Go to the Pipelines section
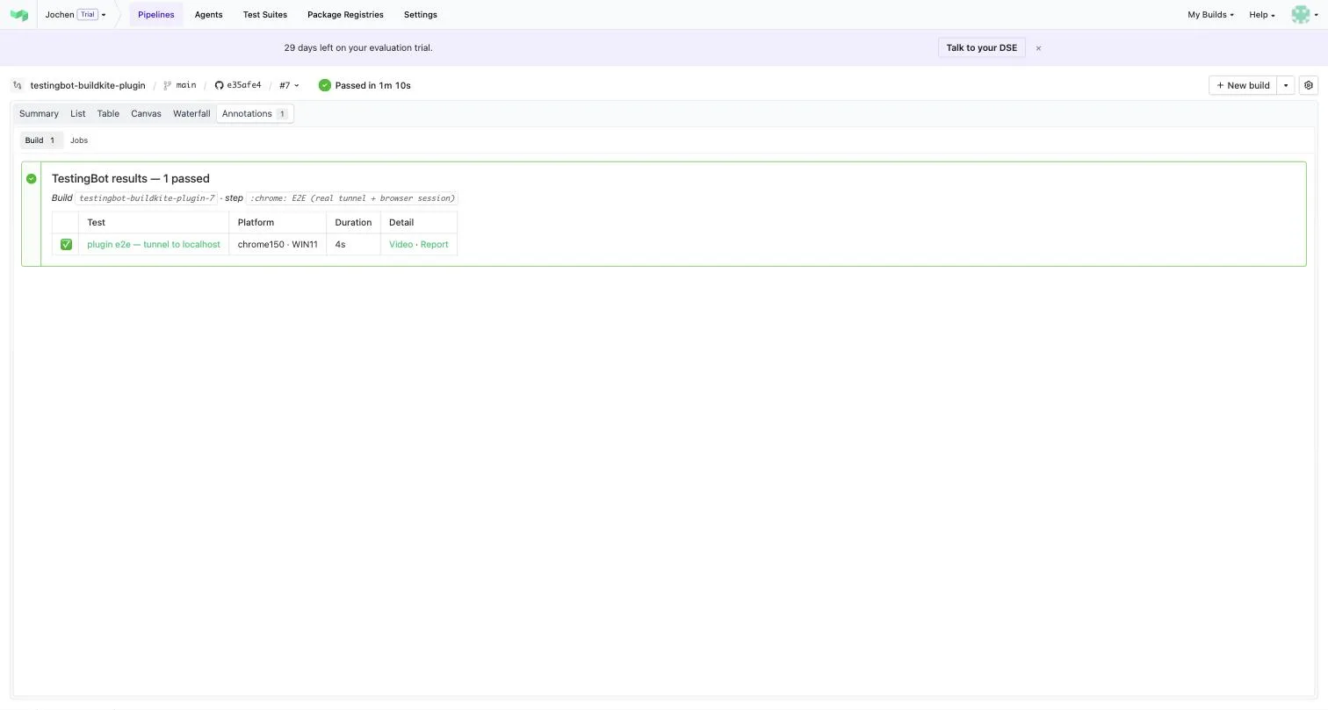 (155, 15)
